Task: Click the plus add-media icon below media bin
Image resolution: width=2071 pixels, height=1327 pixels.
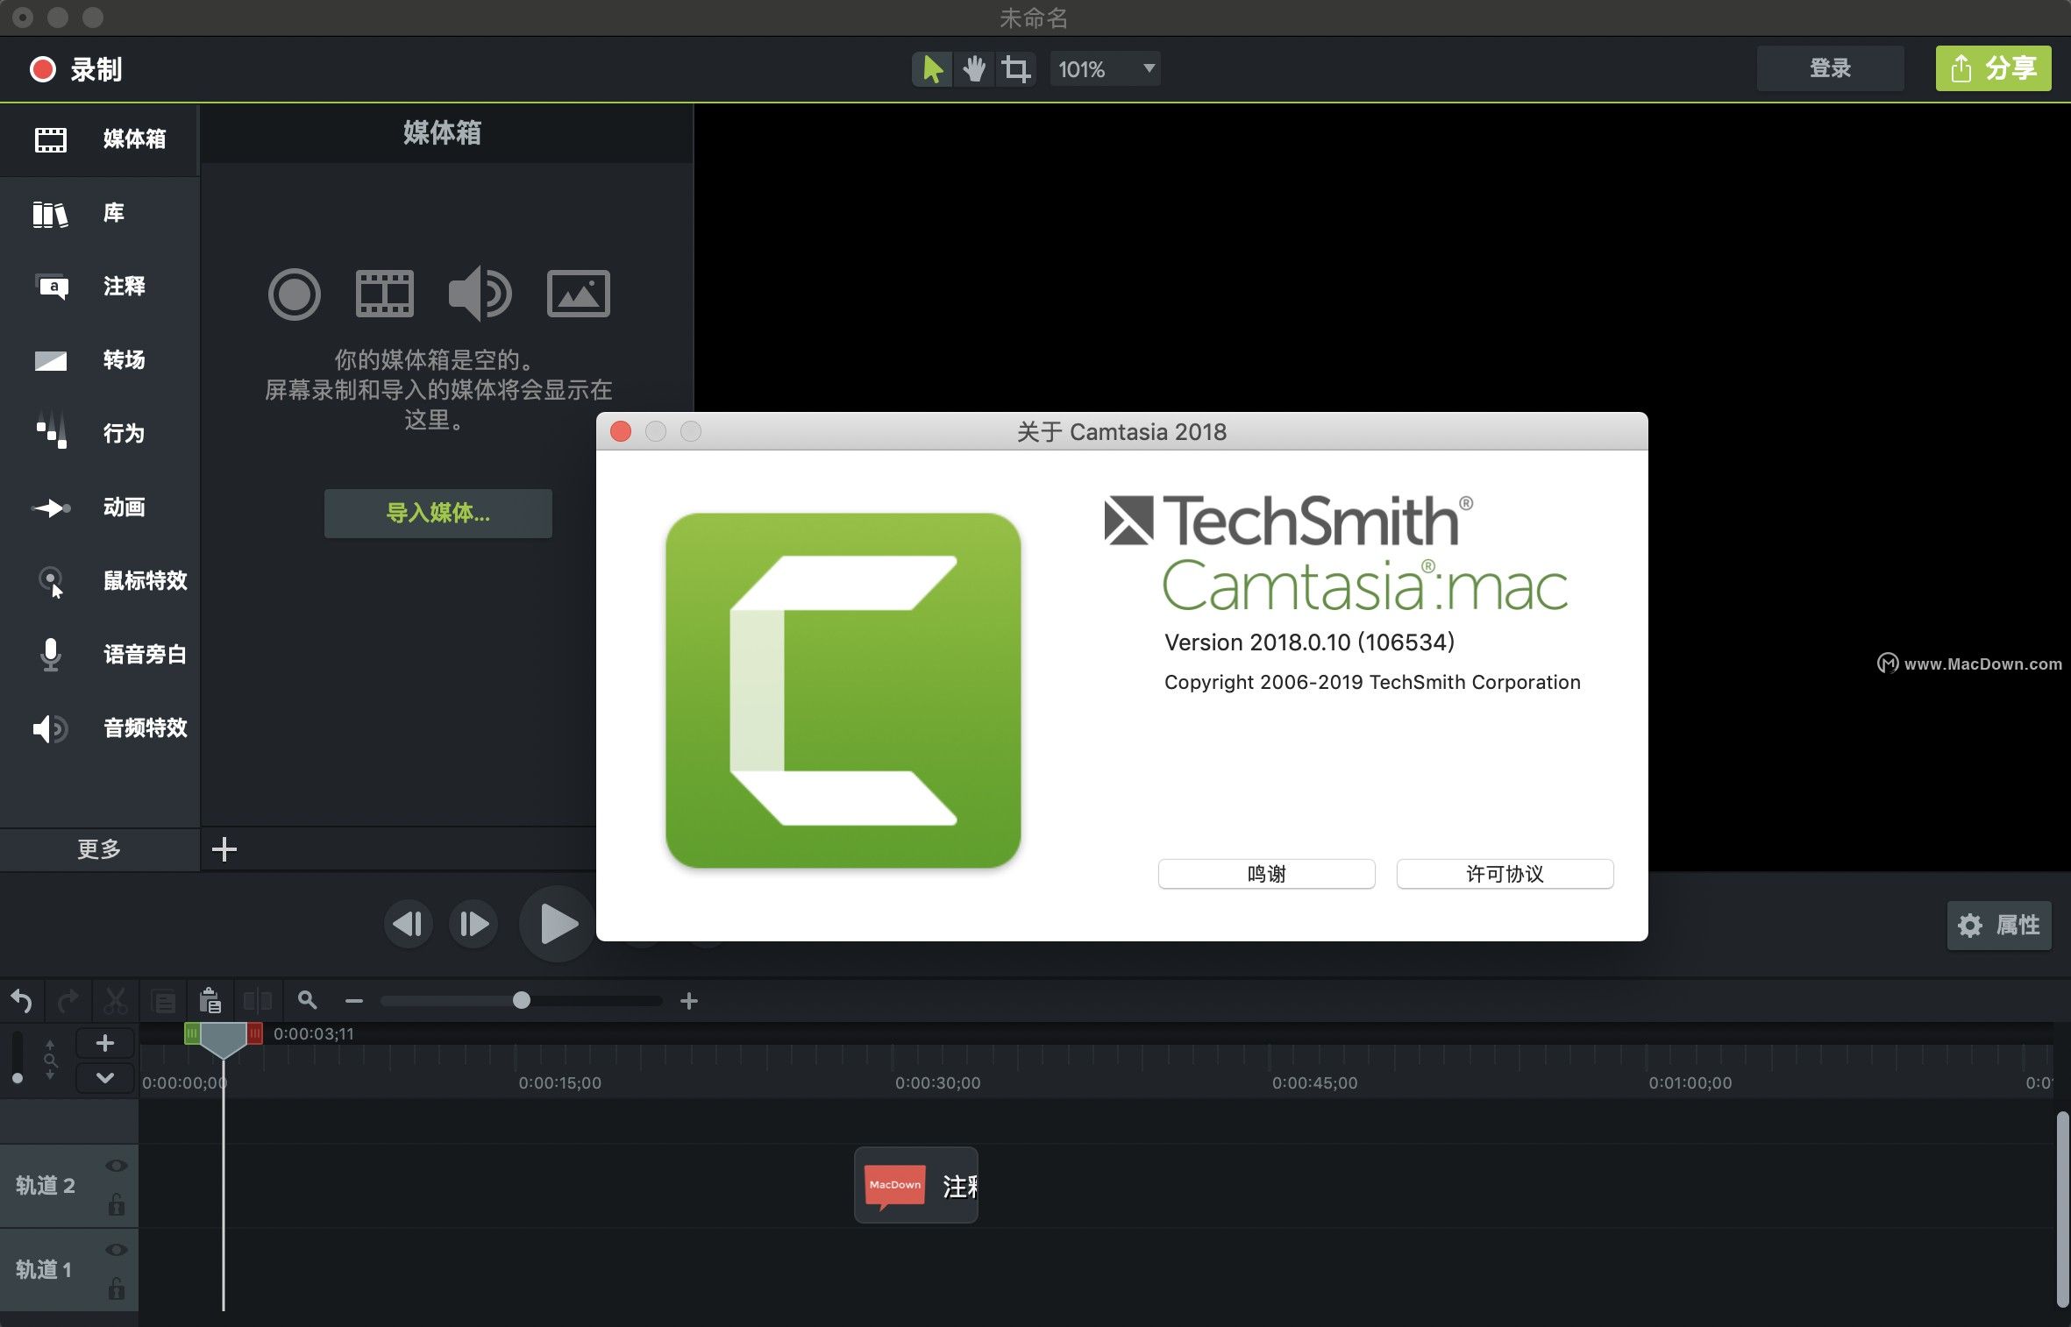Action: click(224, 849)
